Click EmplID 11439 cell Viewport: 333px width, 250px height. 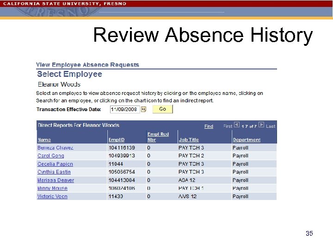[116, 196]
